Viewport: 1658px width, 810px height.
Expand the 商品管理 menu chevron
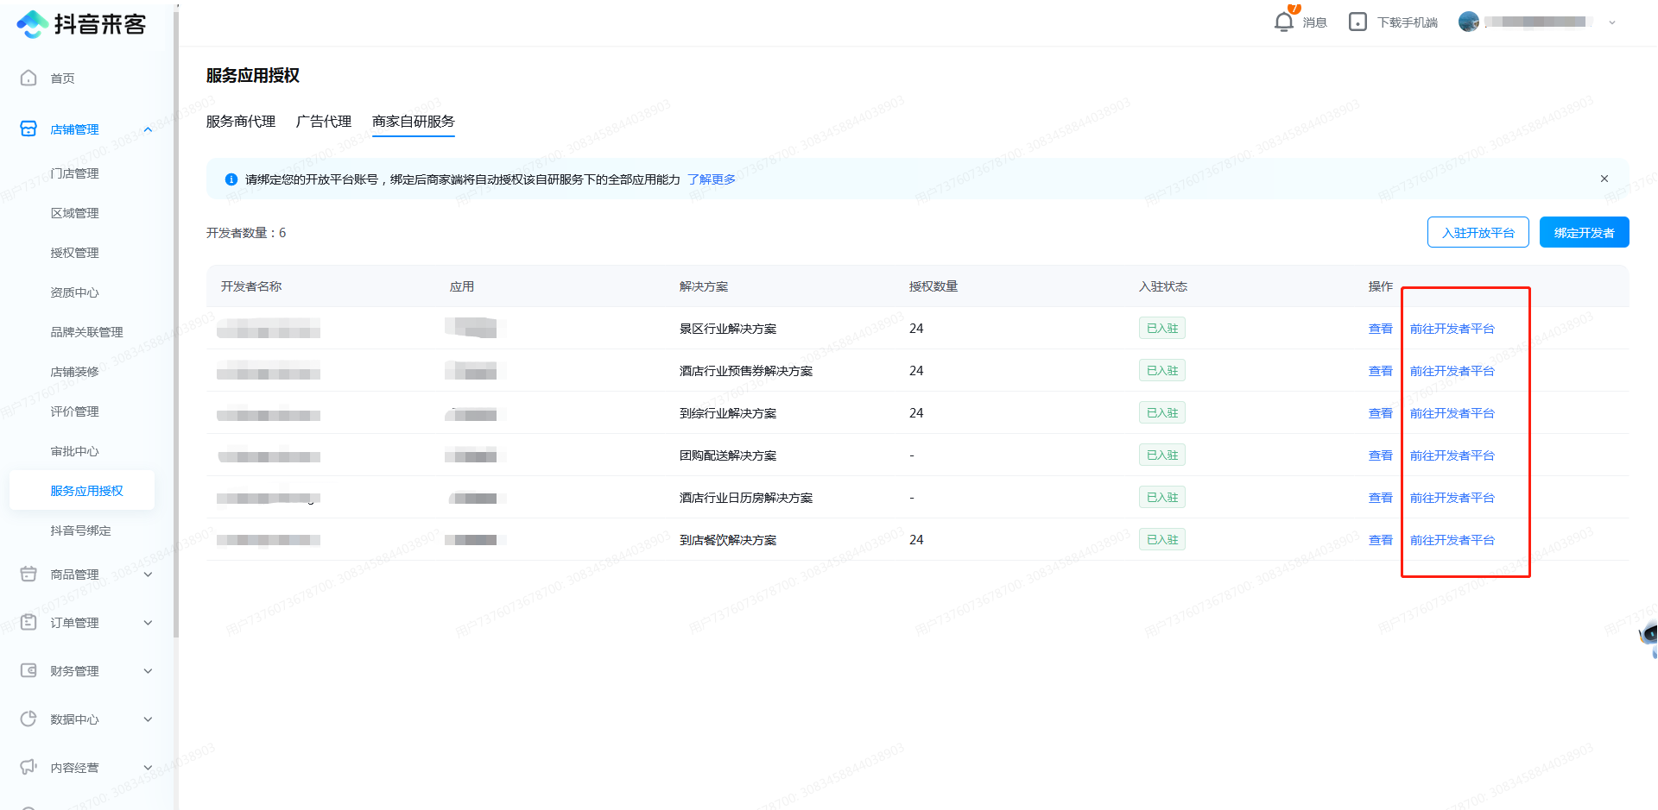pos(148,575)
